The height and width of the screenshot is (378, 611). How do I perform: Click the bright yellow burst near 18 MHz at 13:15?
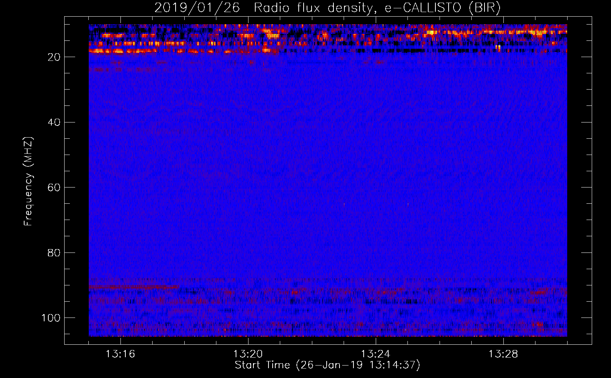99,51
